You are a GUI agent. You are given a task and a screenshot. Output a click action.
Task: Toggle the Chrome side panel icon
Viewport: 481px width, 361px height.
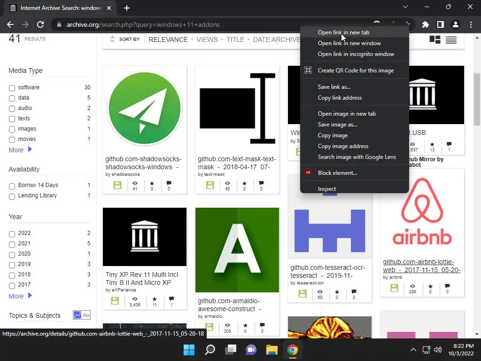pyautogui.click(x=440, y=24)
